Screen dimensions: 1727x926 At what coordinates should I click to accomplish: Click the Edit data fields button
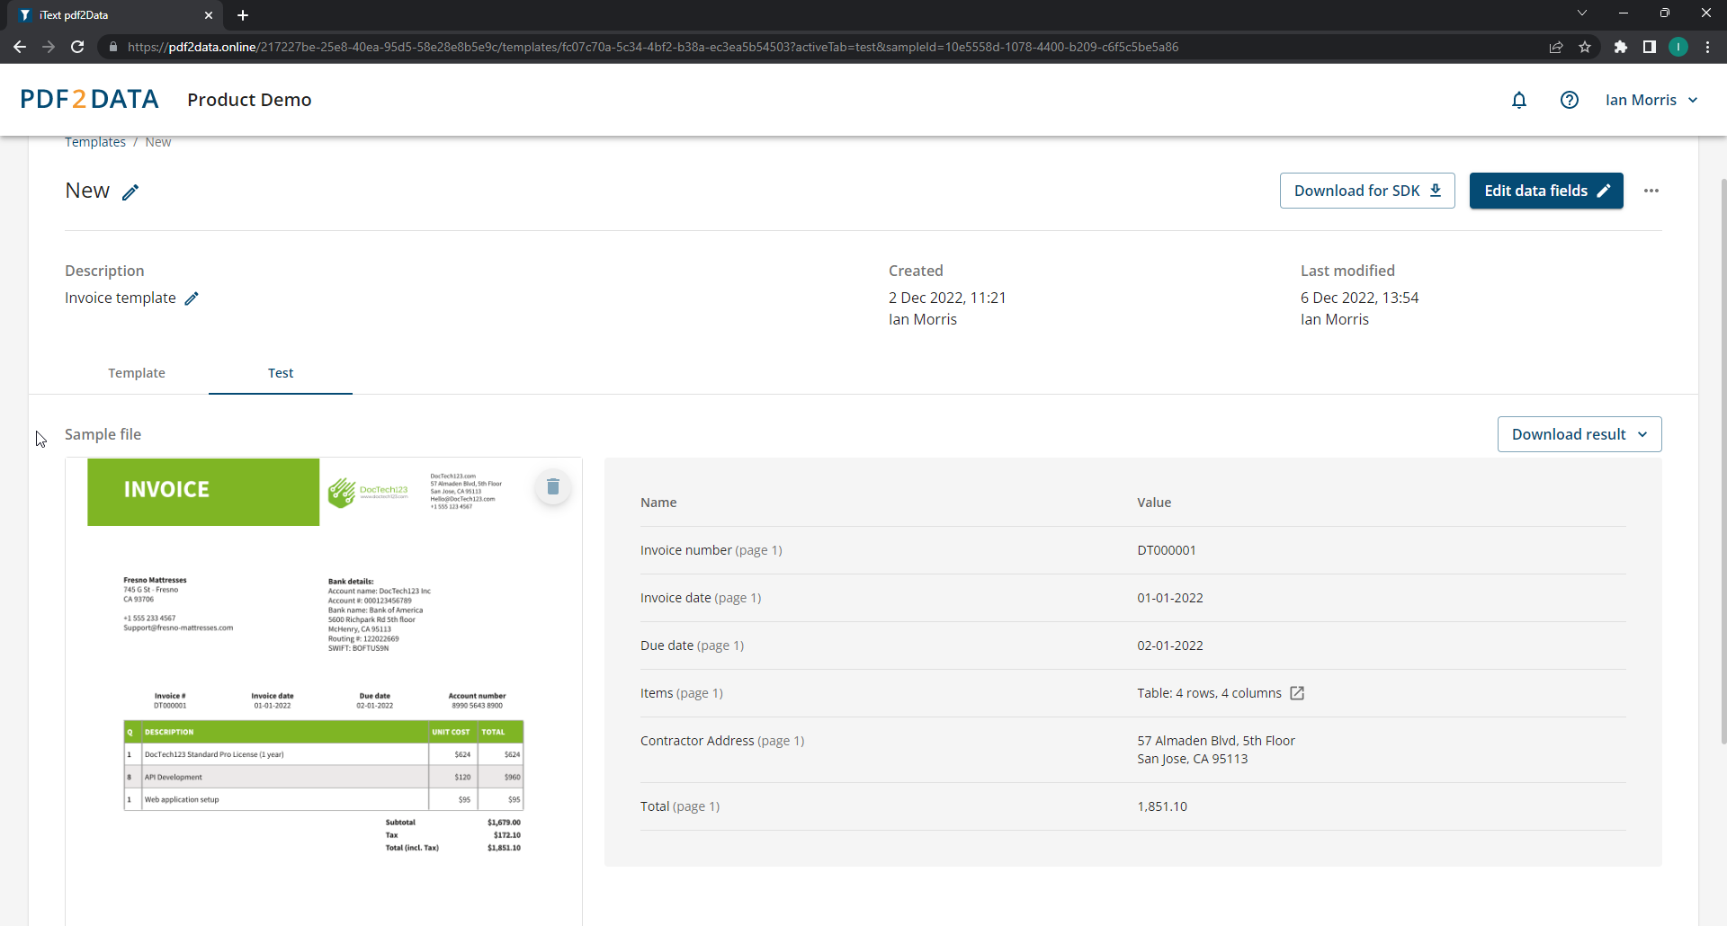pyautogui.click(x=1545, y=191)
